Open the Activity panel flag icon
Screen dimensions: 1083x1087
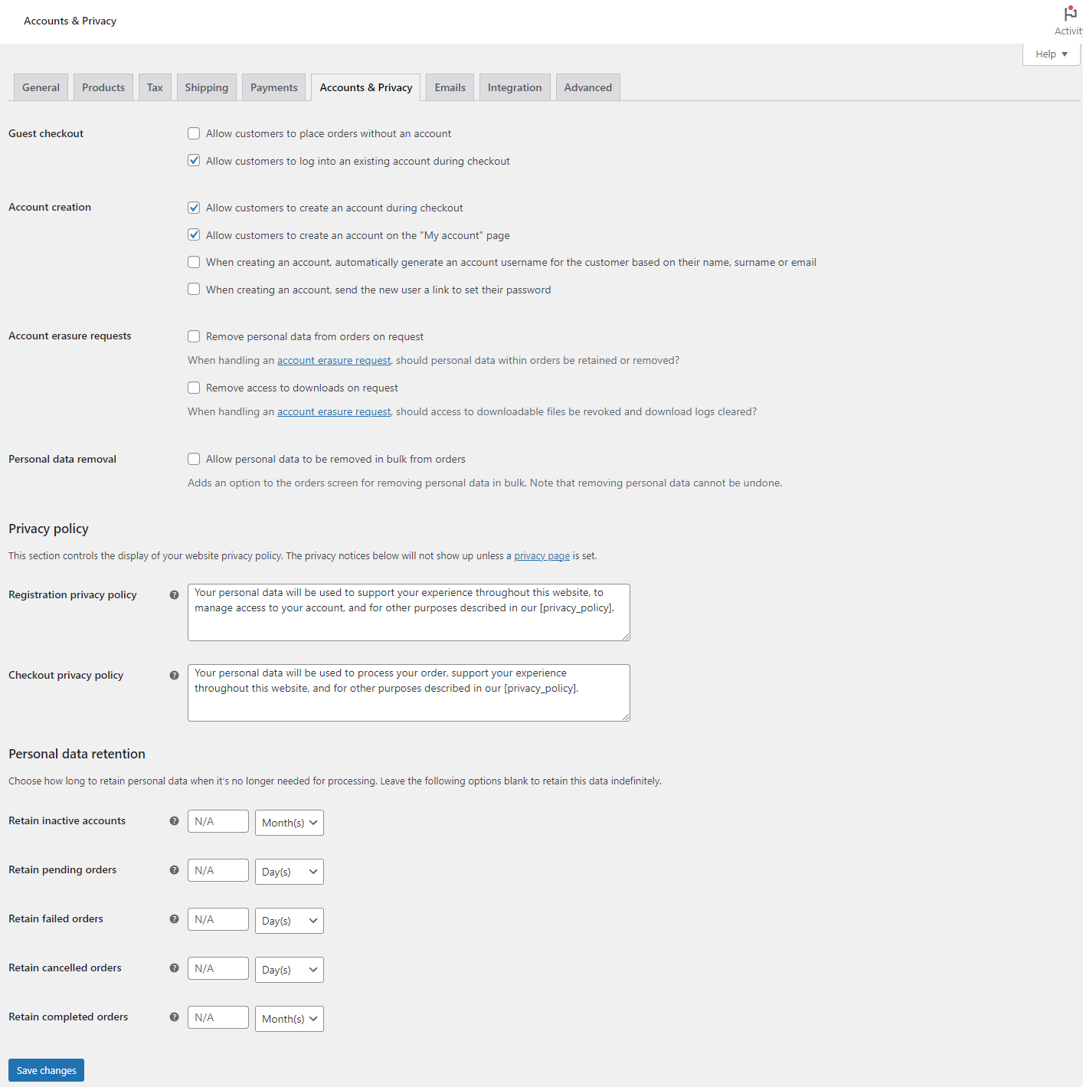coord(1070,14)
